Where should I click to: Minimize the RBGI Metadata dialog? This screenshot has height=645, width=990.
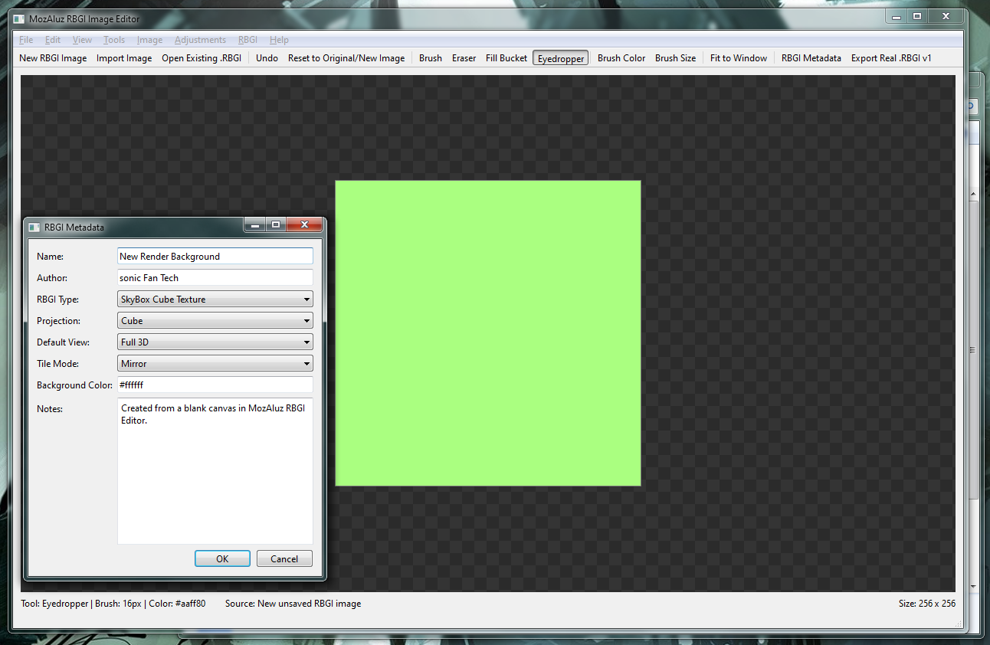(x=255, y=224)
